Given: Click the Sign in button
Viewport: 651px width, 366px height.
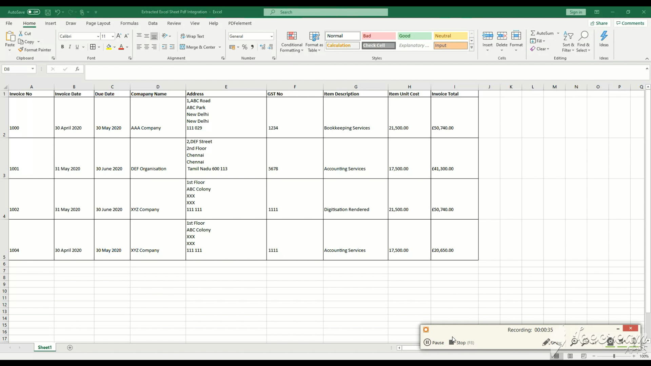Looking at the screenshot, I should [575, 12].
